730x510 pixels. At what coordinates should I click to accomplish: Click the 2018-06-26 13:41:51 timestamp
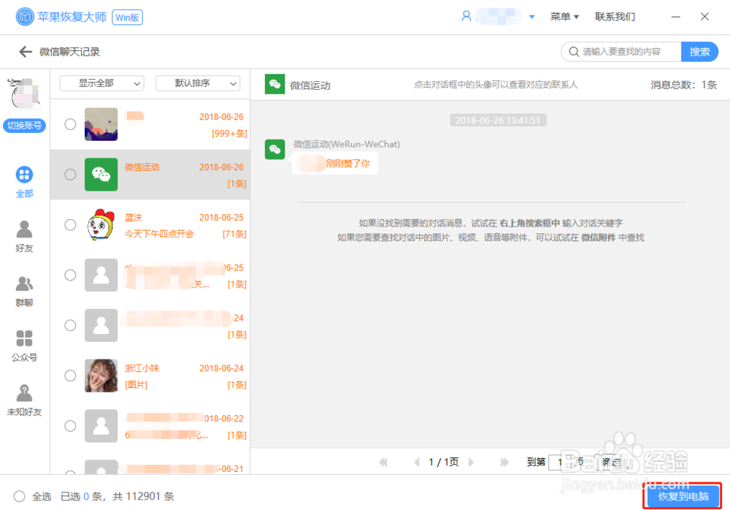click(498, 121)
